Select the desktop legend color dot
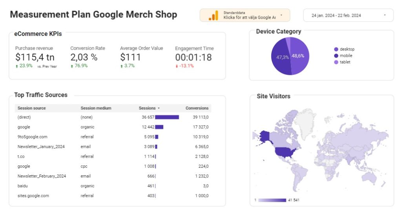402x210 pixels. tap(336, 49)
